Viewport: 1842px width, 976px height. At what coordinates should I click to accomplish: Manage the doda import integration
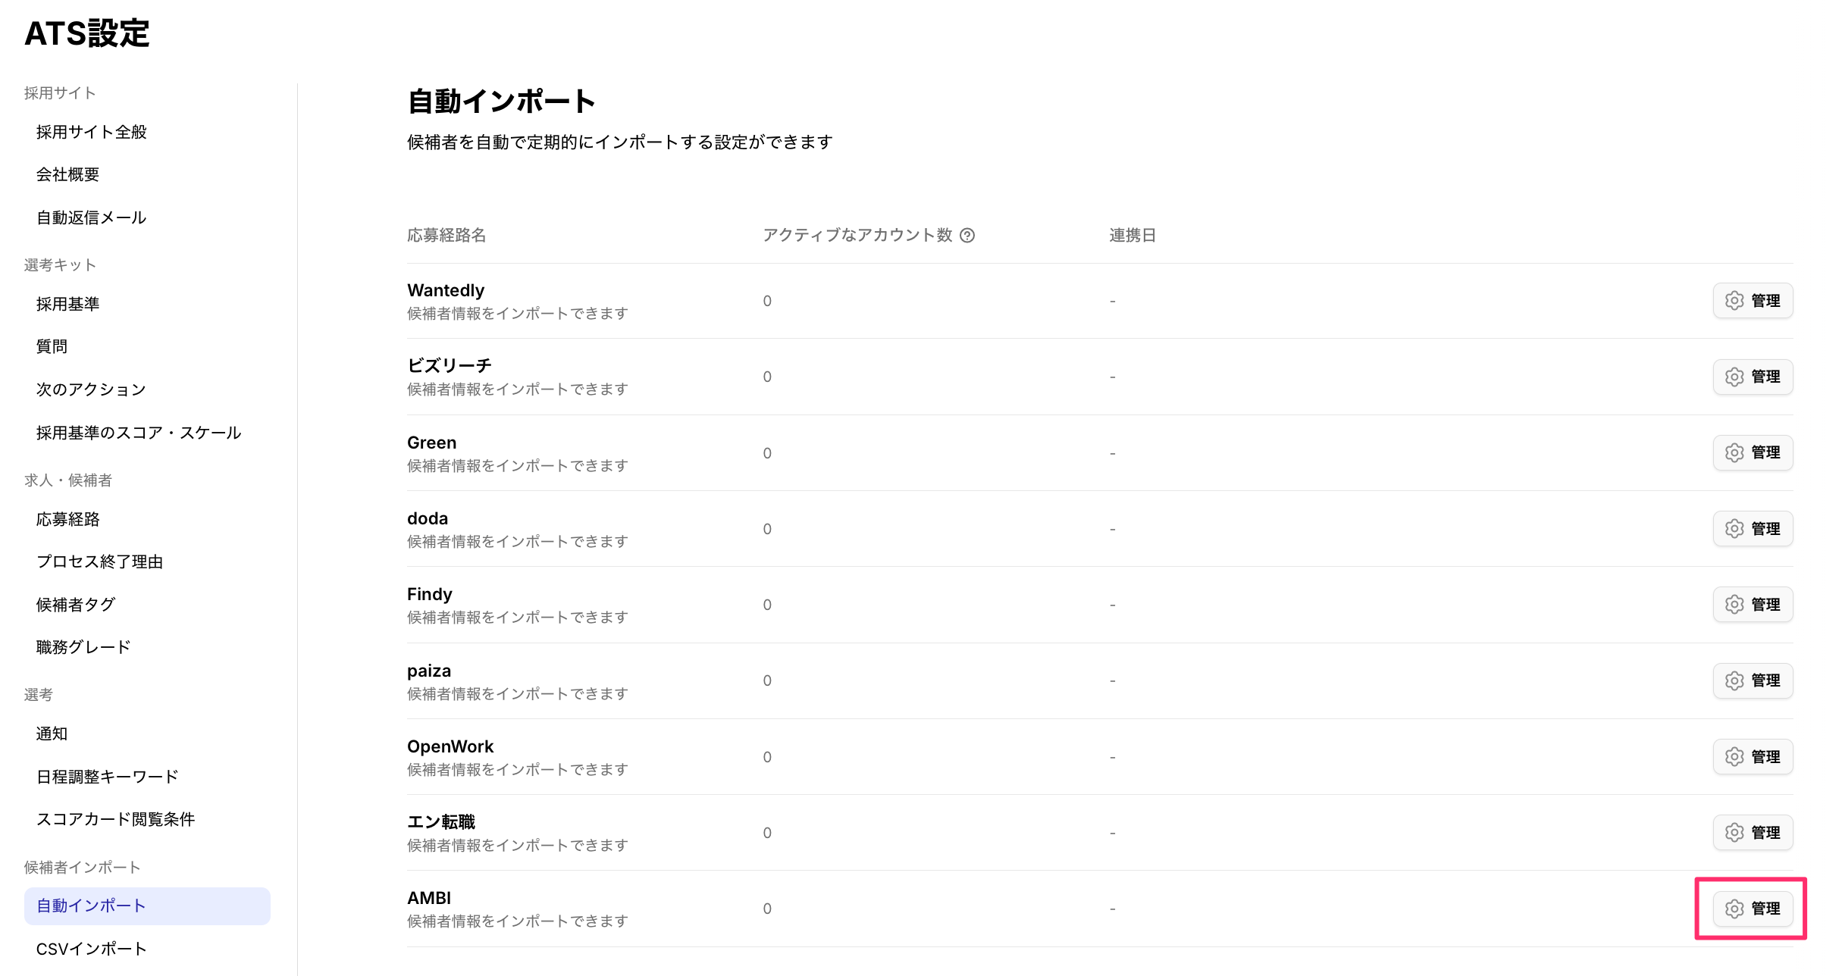tap(1753, 528)
